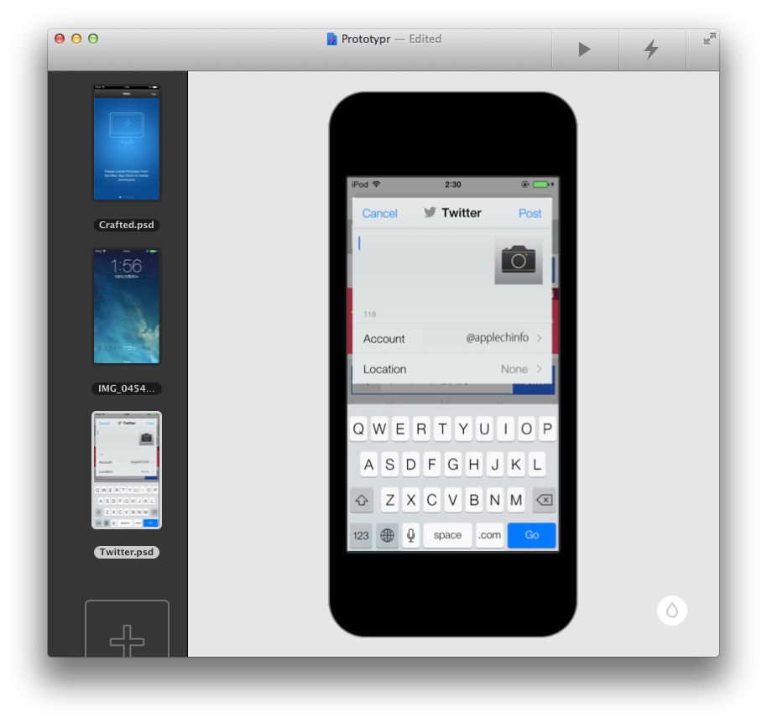Tap the M key

[x=516, y=500]
